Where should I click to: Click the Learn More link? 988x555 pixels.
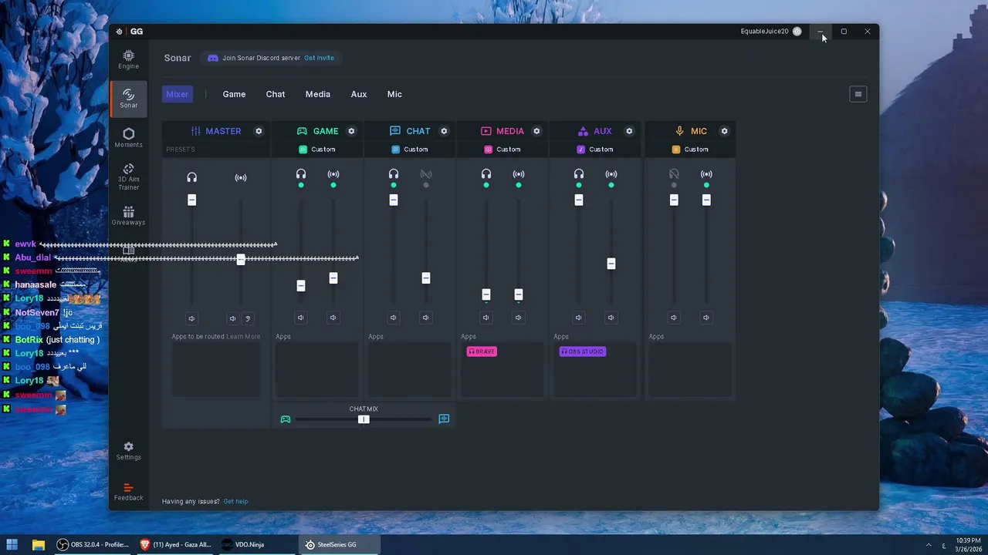243,337
